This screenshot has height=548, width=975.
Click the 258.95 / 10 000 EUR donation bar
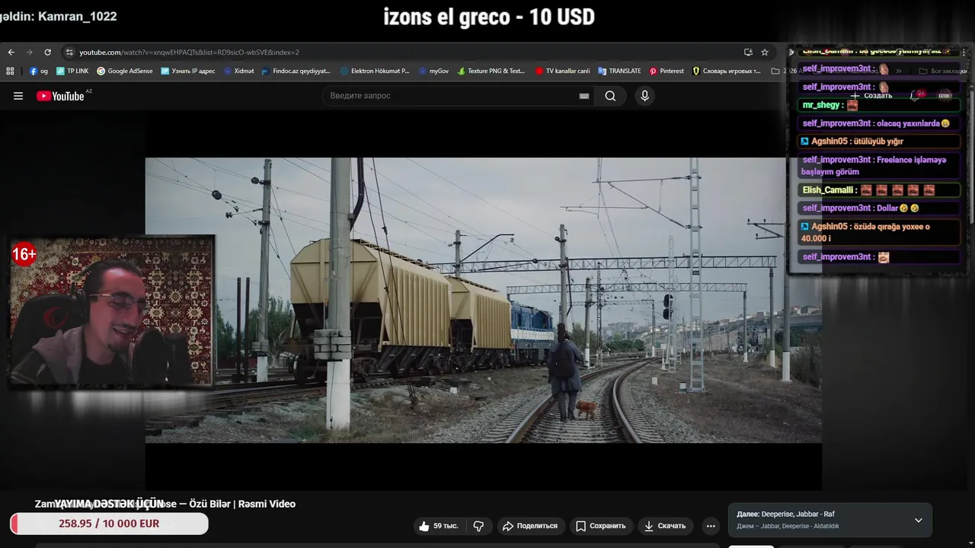point(109,524)
